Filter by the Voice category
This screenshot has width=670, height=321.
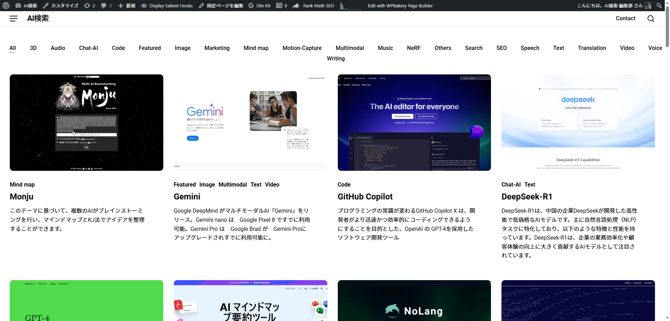click(x=655, y=48)
